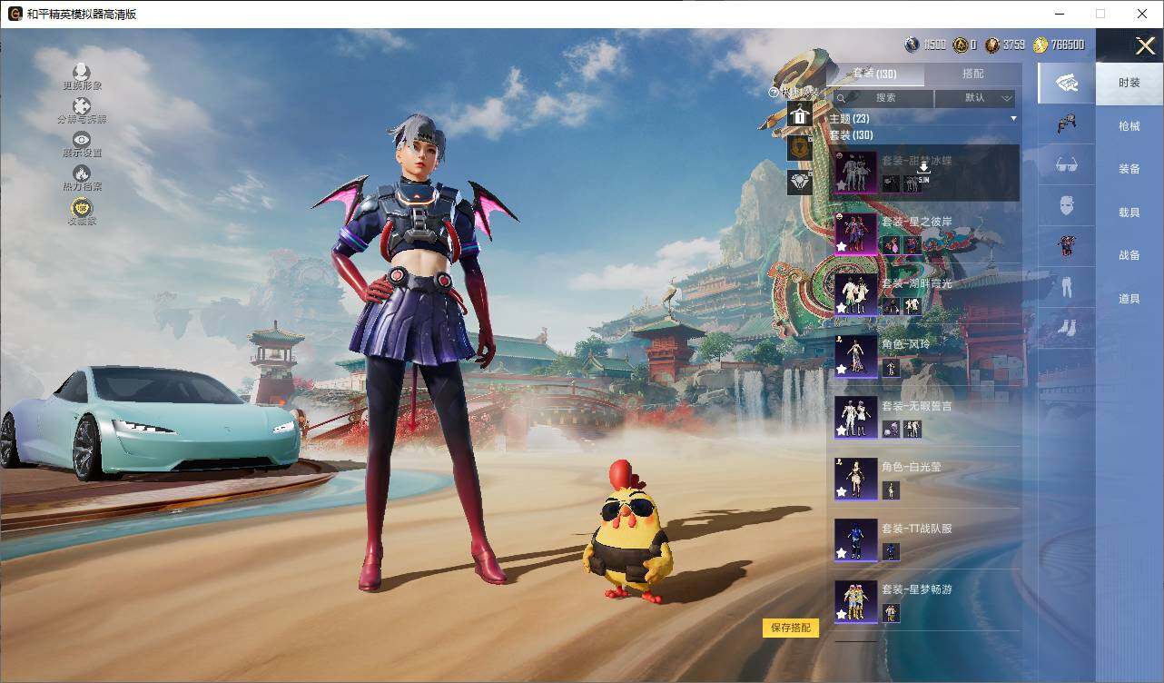The height and width of the screenshot is (683, 1164).
Task: Download the 5.1M 甜梦冰蝶 resource
Action: [x=923, y=168]
